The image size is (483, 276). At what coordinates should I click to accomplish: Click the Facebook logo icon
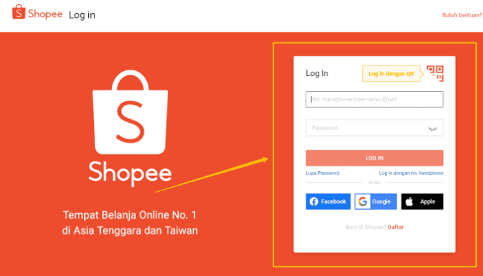coord(314,201)
